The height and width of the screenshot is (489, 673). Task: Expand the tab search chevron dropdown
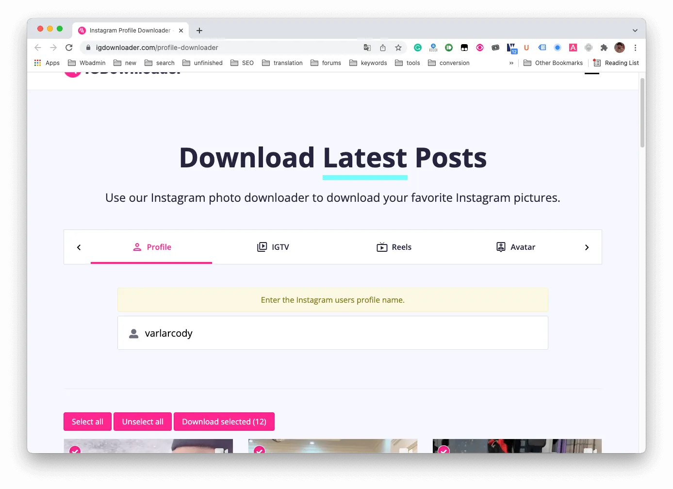coord(635,31)
